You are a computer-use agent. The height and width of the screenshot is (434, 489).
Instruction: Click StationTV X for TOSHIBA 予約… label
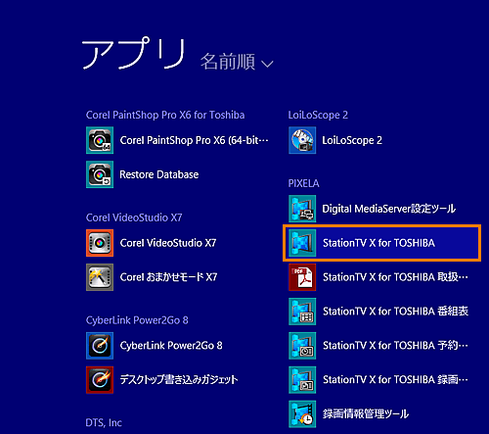tap(395, 346)
